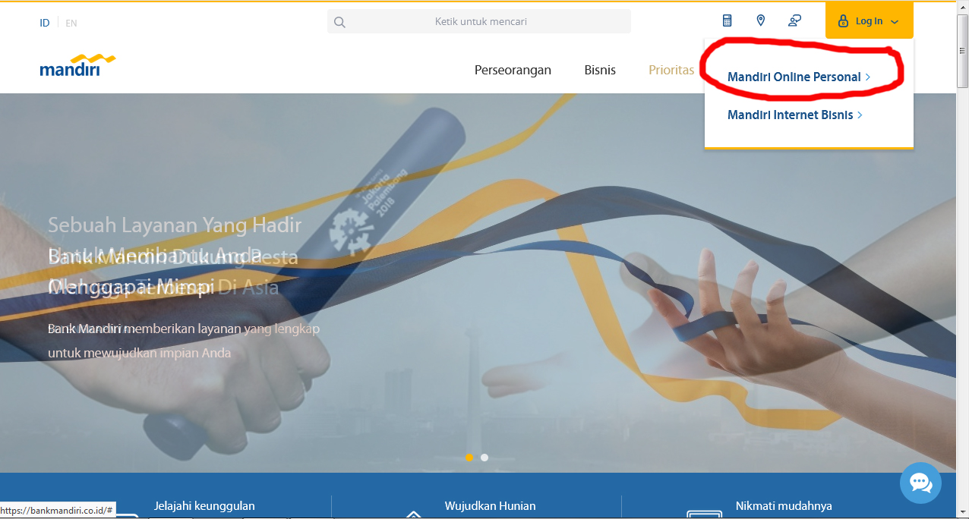969x519 pixels.
Task: Click 'Bank Mandiri memberikan layanan yang lengkap' text
Action: click(184, 329)
